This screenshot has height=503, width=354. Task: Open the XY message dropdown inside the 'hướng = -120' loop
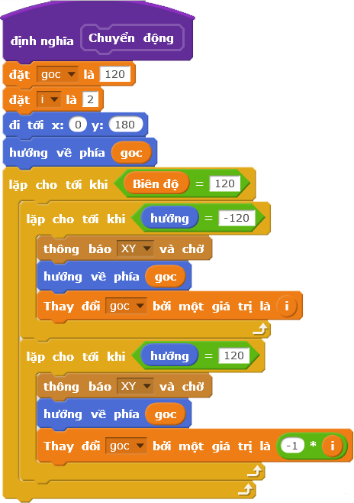coord(135,248)
